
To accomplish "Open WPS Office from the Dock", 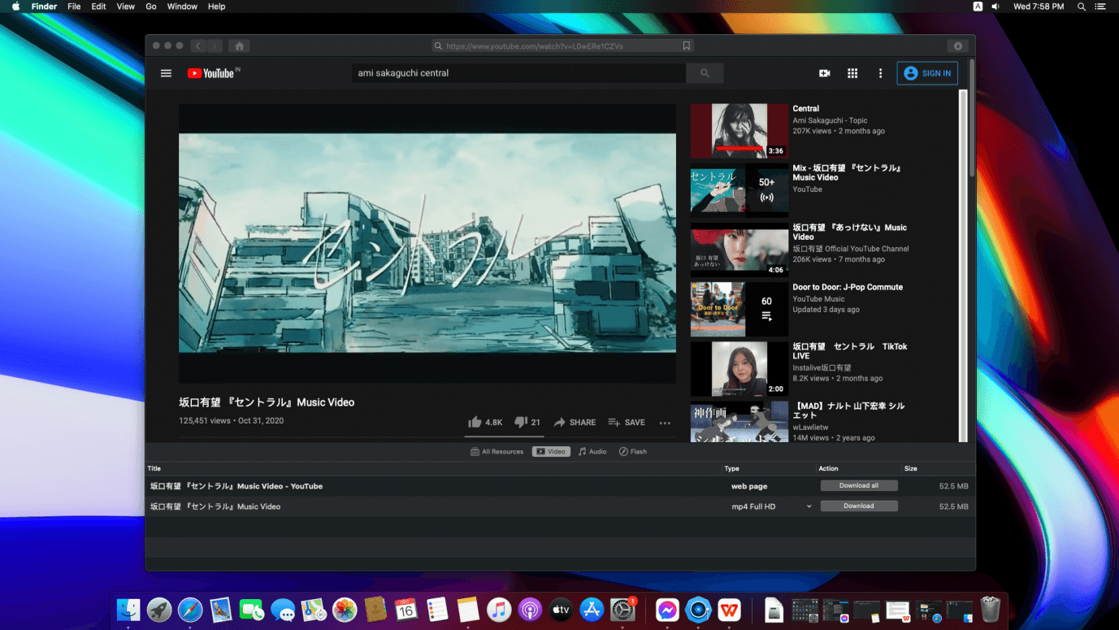I will 729,610.
